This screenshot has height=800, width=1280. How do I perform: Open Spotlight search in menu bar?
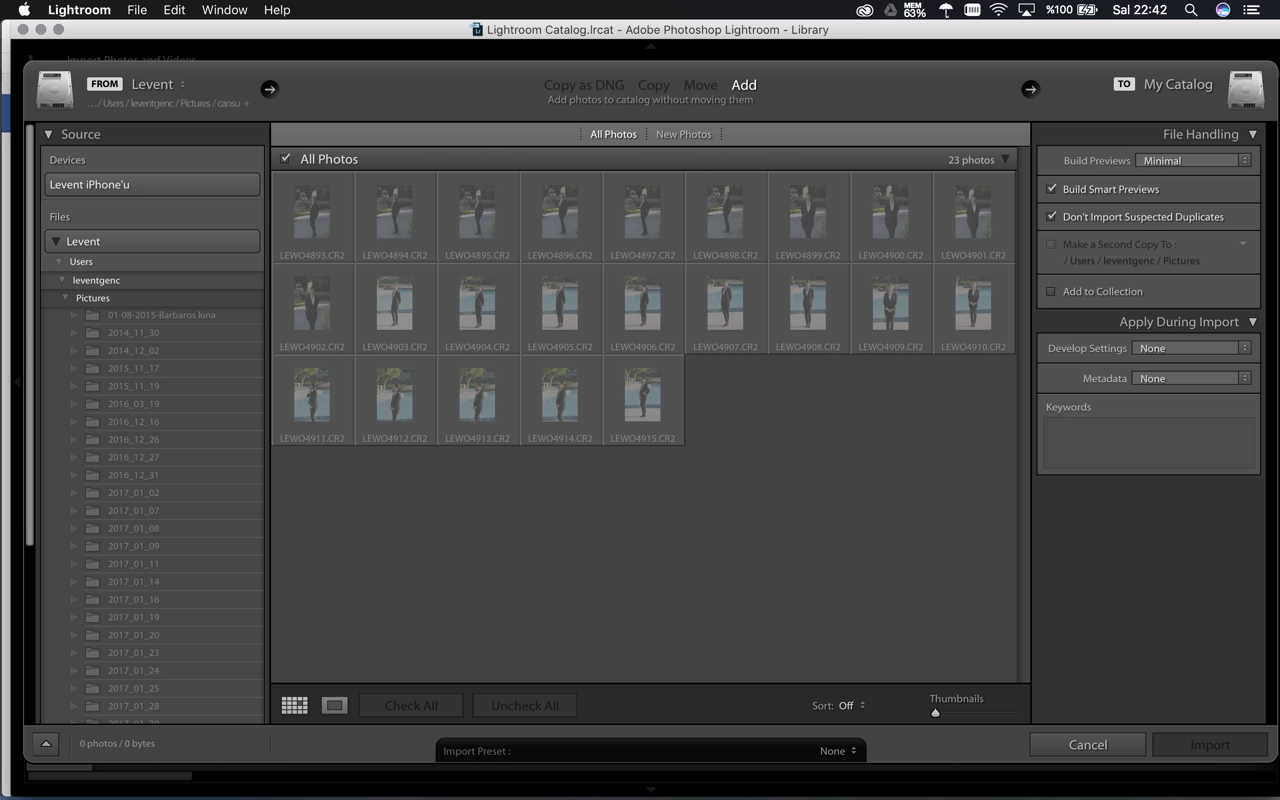[1191, 10]
